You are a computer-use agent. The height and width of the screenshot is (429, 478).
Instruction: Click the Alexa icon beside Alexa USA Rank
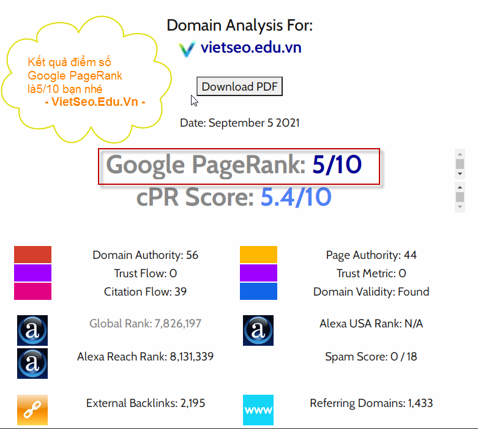click(258, 330)
